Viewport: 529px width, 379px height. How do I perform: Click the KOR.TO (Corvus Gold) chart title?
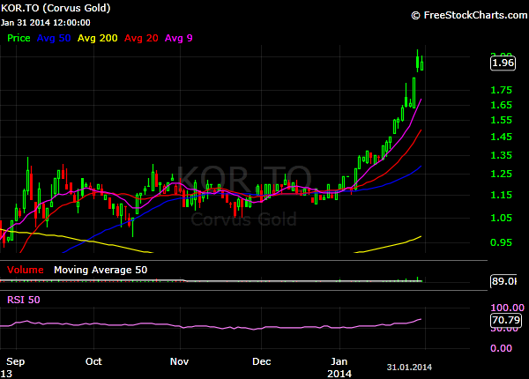click(56, 8)
